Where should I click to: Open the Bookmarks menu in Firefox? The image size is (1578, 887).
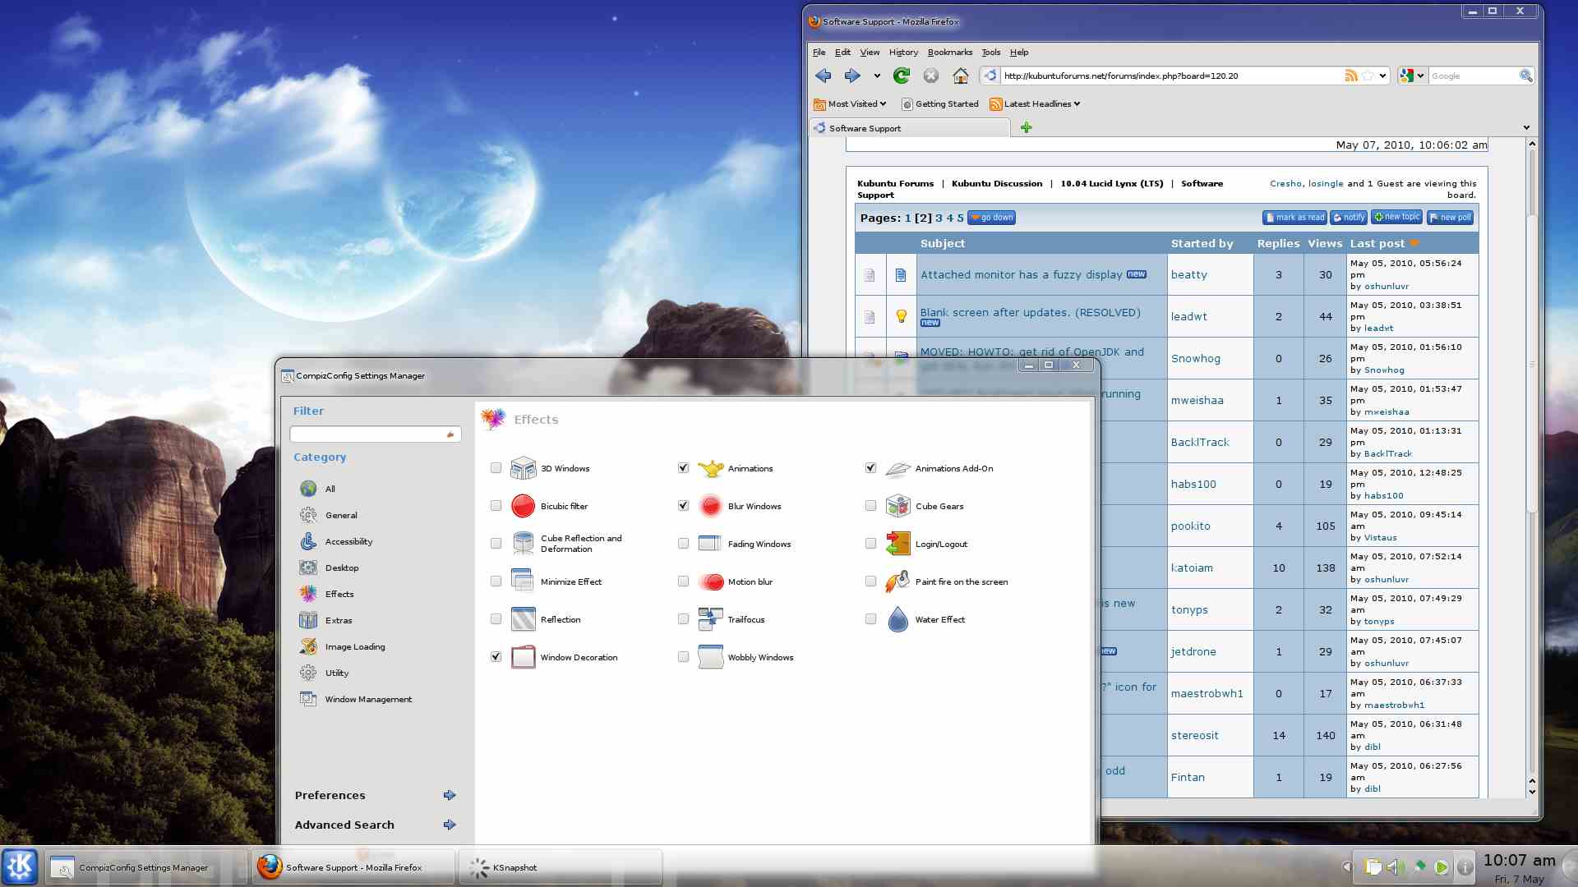click(x=949, y=52)
